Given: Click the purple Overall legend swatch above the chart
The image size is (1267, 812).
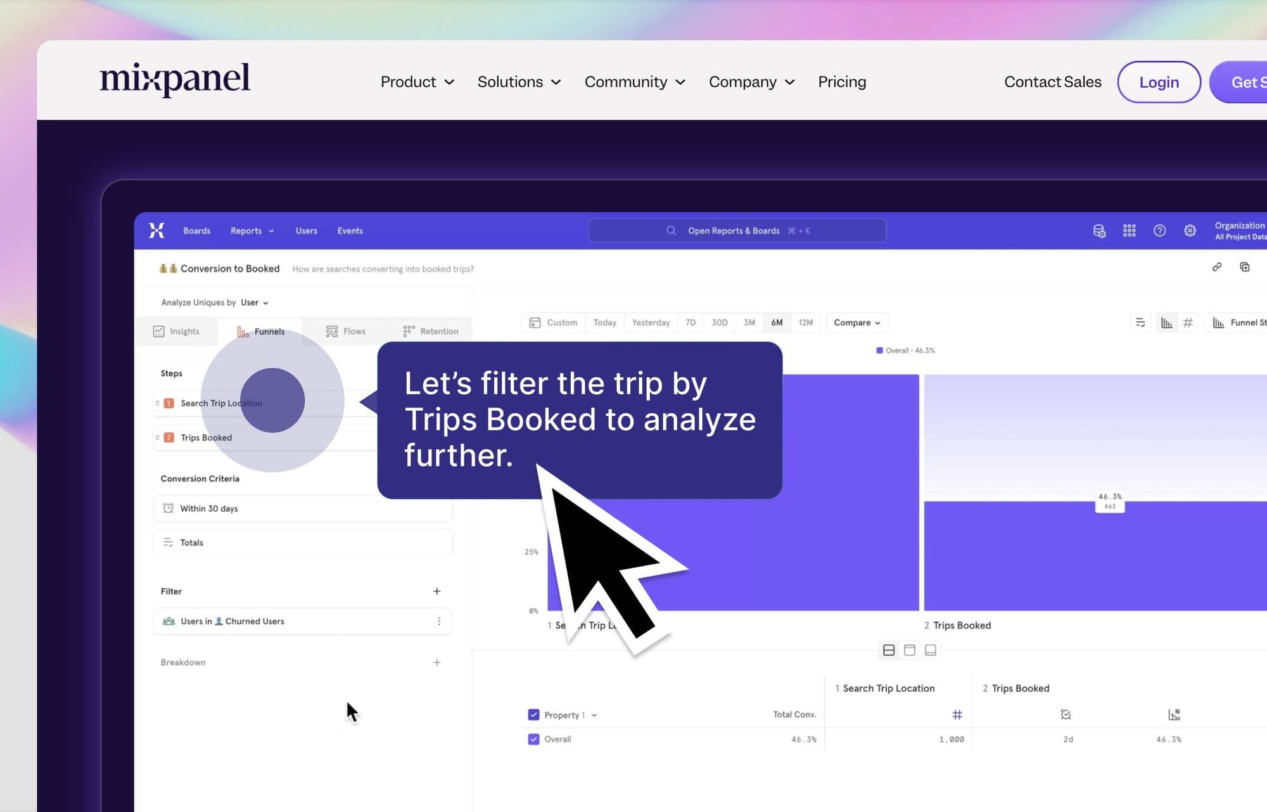Looking at the screenshot, I should 880,350.
